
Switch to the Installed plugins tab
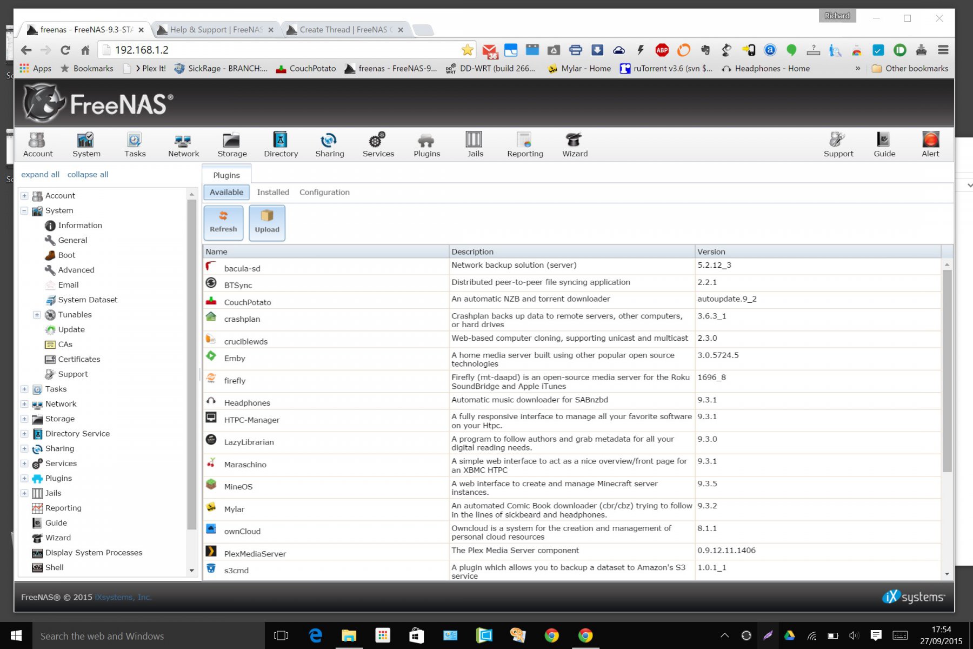tap(273, 192)
